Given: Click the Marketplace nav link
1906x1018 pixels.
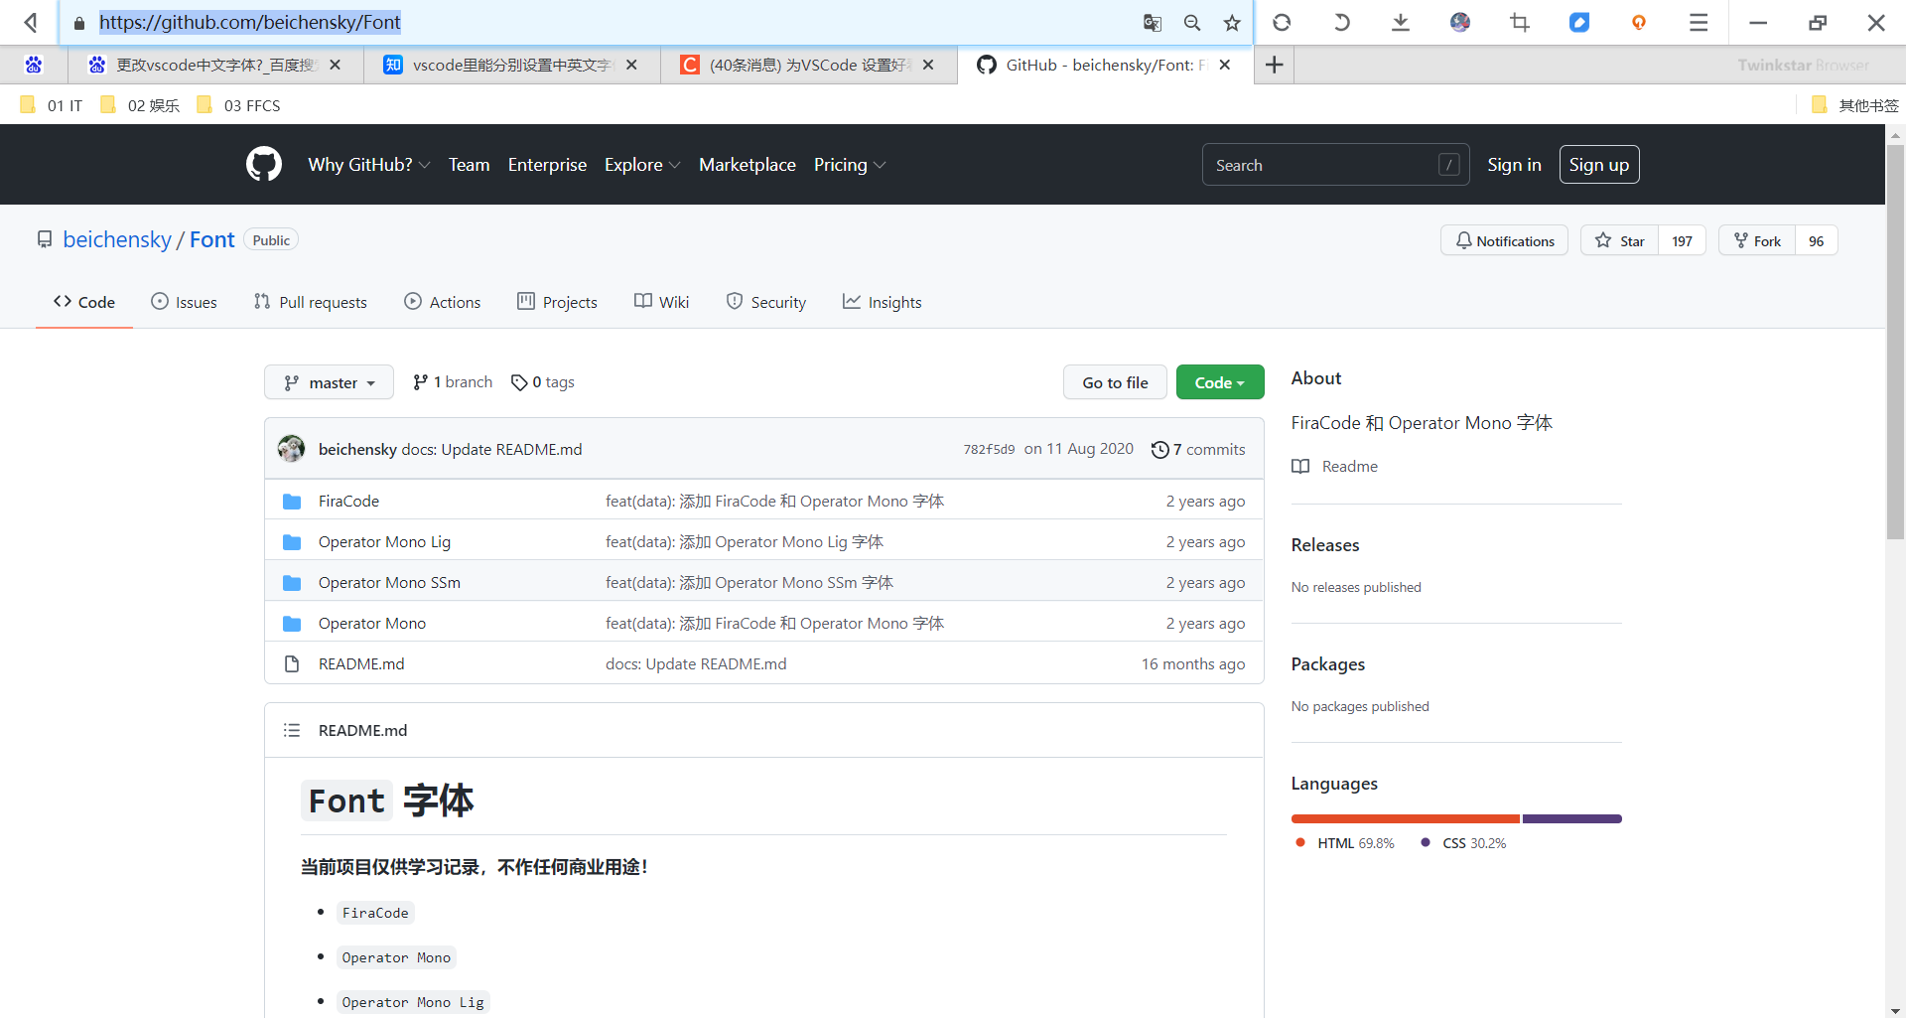Looking at the screenshot, I should (x=748, y=165).
